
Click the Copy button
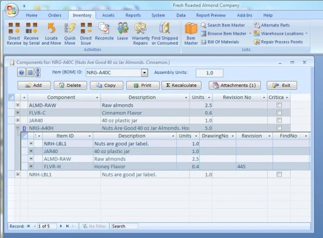click(x=106, y=85)
